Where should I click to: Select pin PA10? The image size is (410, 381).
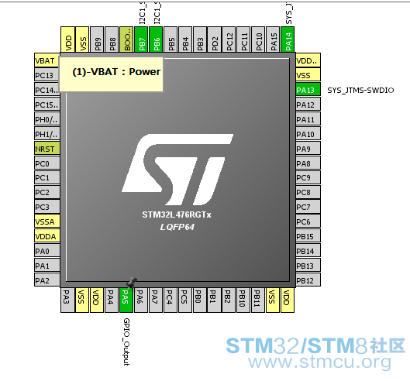click(x=308, y=134)
